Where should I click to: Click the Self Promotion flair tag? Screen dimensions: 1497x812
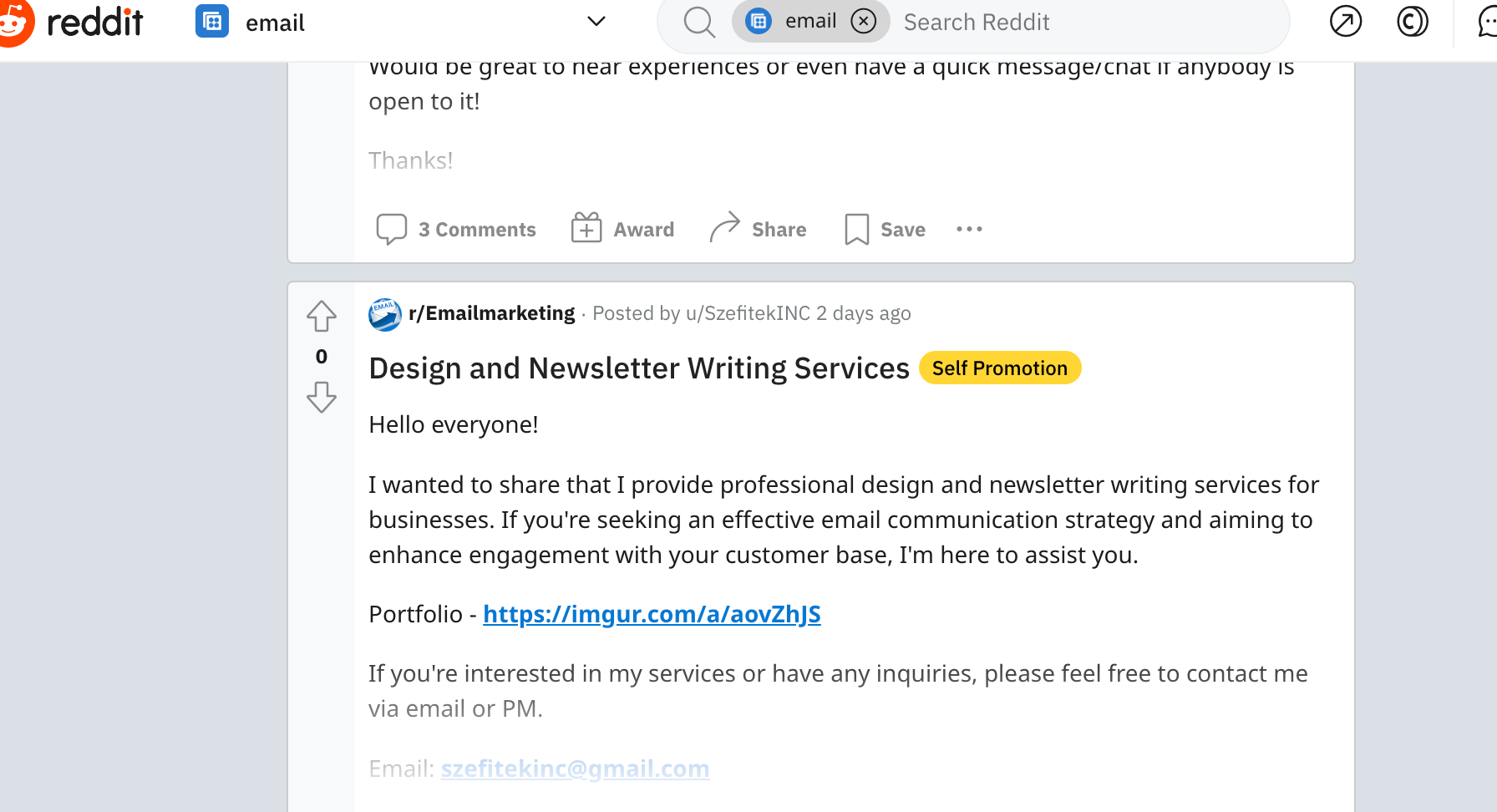999,368
